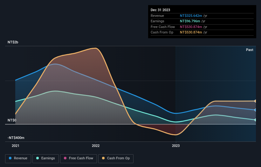
Task: Click the Cash From Op label in tooltip
Action: (162, 33)
